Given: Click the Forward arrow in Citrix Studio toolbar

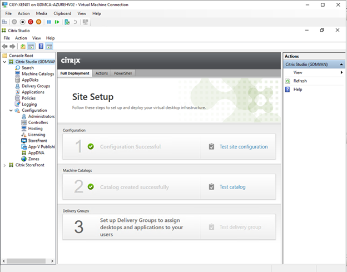Looking at the screenshot, I should (x=12, y=46).
